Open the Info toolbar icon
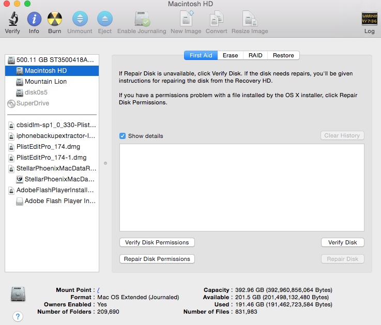This screenshot has width=381, height=325. pos(34,19)
